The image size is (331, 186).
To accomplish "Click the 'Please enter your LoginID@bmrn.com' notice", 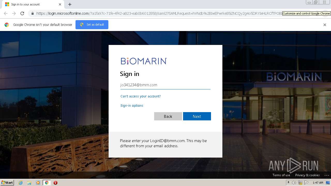I will click(x=163, y=143).
